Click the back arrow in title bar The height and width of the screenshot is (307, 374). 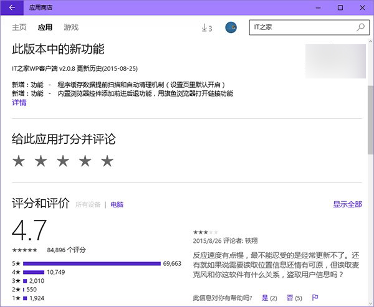12,7
